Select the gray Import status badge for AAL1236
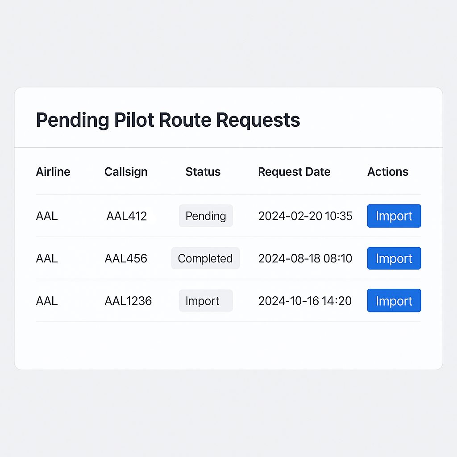The image size is (457, 457). (205, 301)
